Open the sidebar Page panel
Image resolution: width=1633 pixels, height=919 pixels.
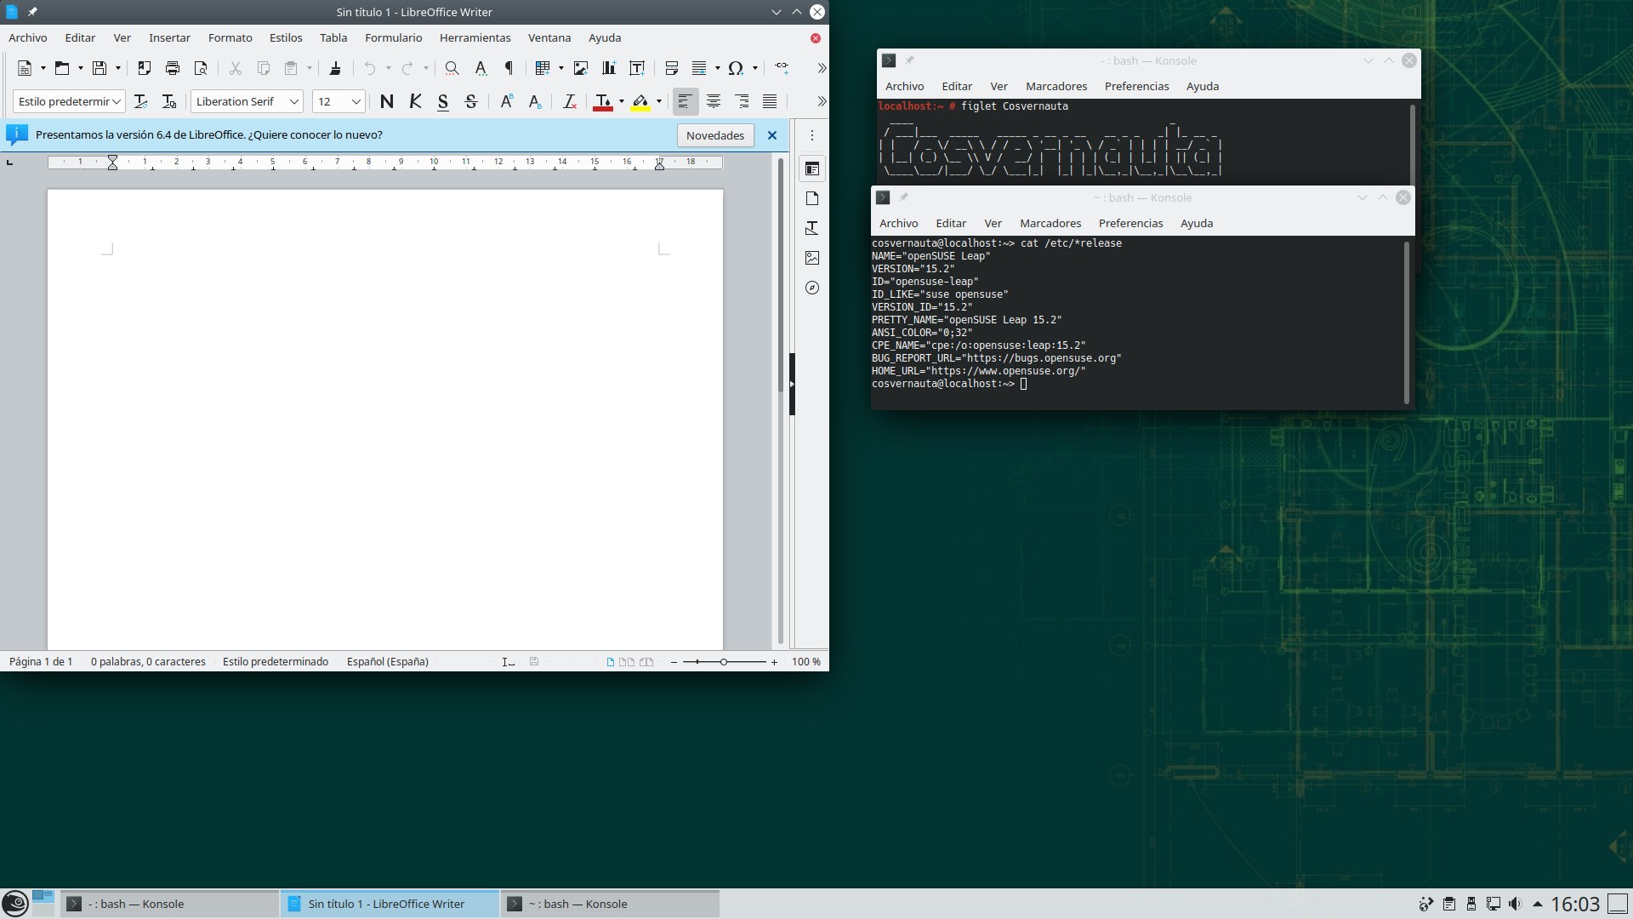[x=812, y=198]
